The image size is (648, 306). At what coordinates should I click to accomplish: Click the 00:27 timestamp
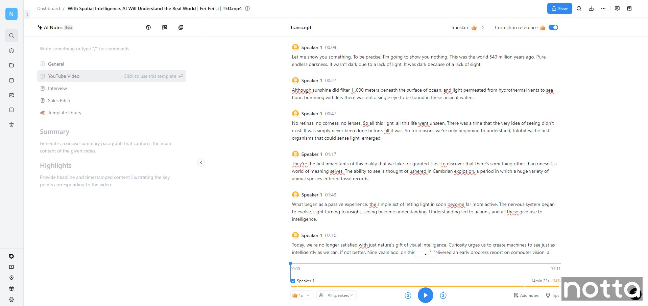pos(331,80)
